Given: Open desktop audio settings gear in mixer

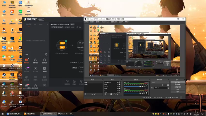Looking at the screenshot, I should tap(147, 86).
